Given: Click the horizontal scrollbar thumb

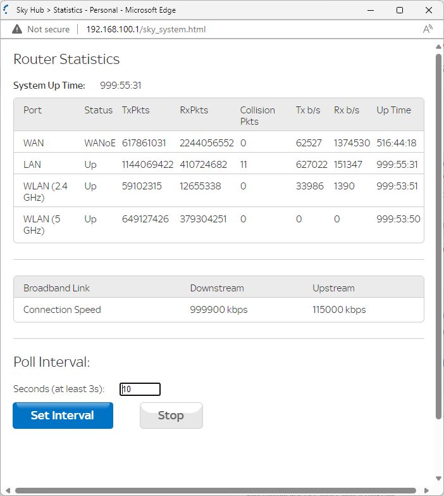Looking at the screenshot, I should tap(215, 490).
